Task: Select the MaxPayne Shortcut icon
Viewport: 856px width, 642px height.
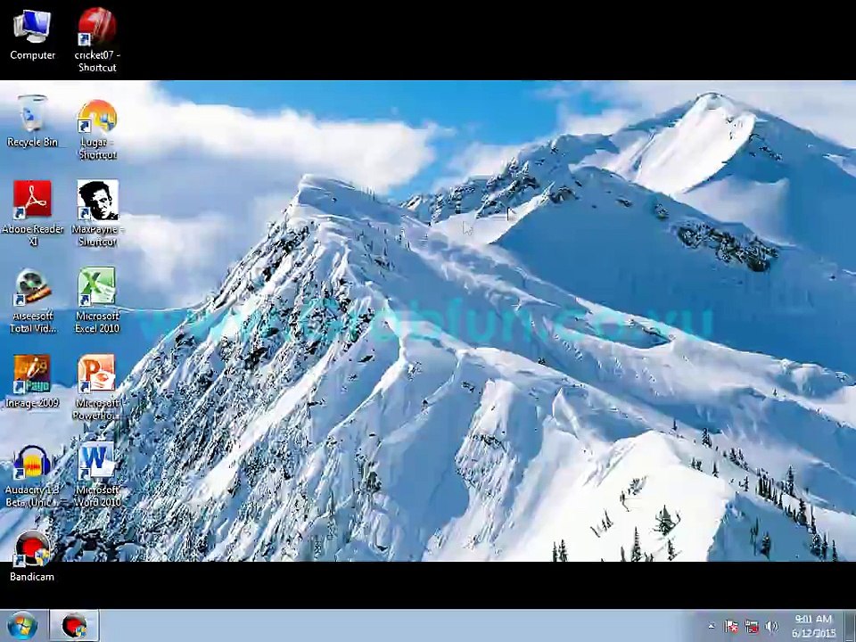Action: 97,213
